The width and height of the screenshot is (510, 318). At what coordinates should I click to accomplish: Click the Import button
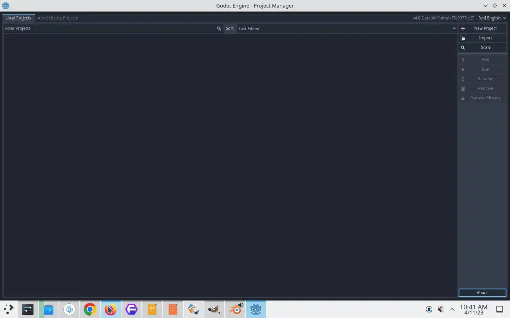click(482, 38)
